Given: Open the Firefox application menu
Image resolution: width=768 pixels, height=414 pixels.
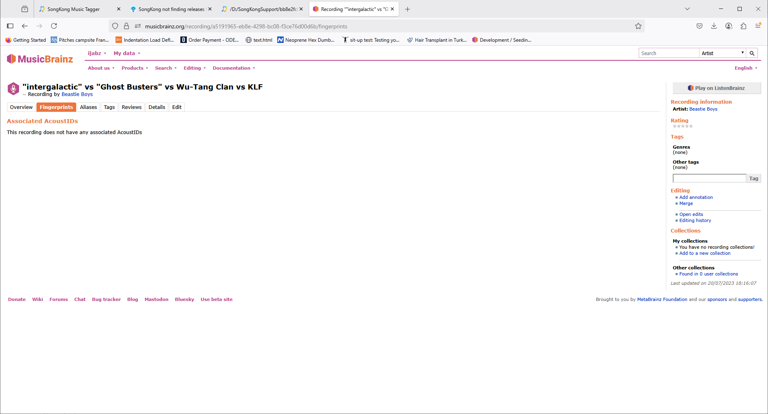Looking at the screenshot, I should [x=758, y=26].
